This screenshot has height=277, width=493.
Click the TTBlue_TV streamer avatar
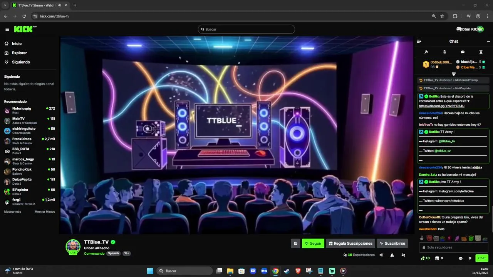[73, 247]
